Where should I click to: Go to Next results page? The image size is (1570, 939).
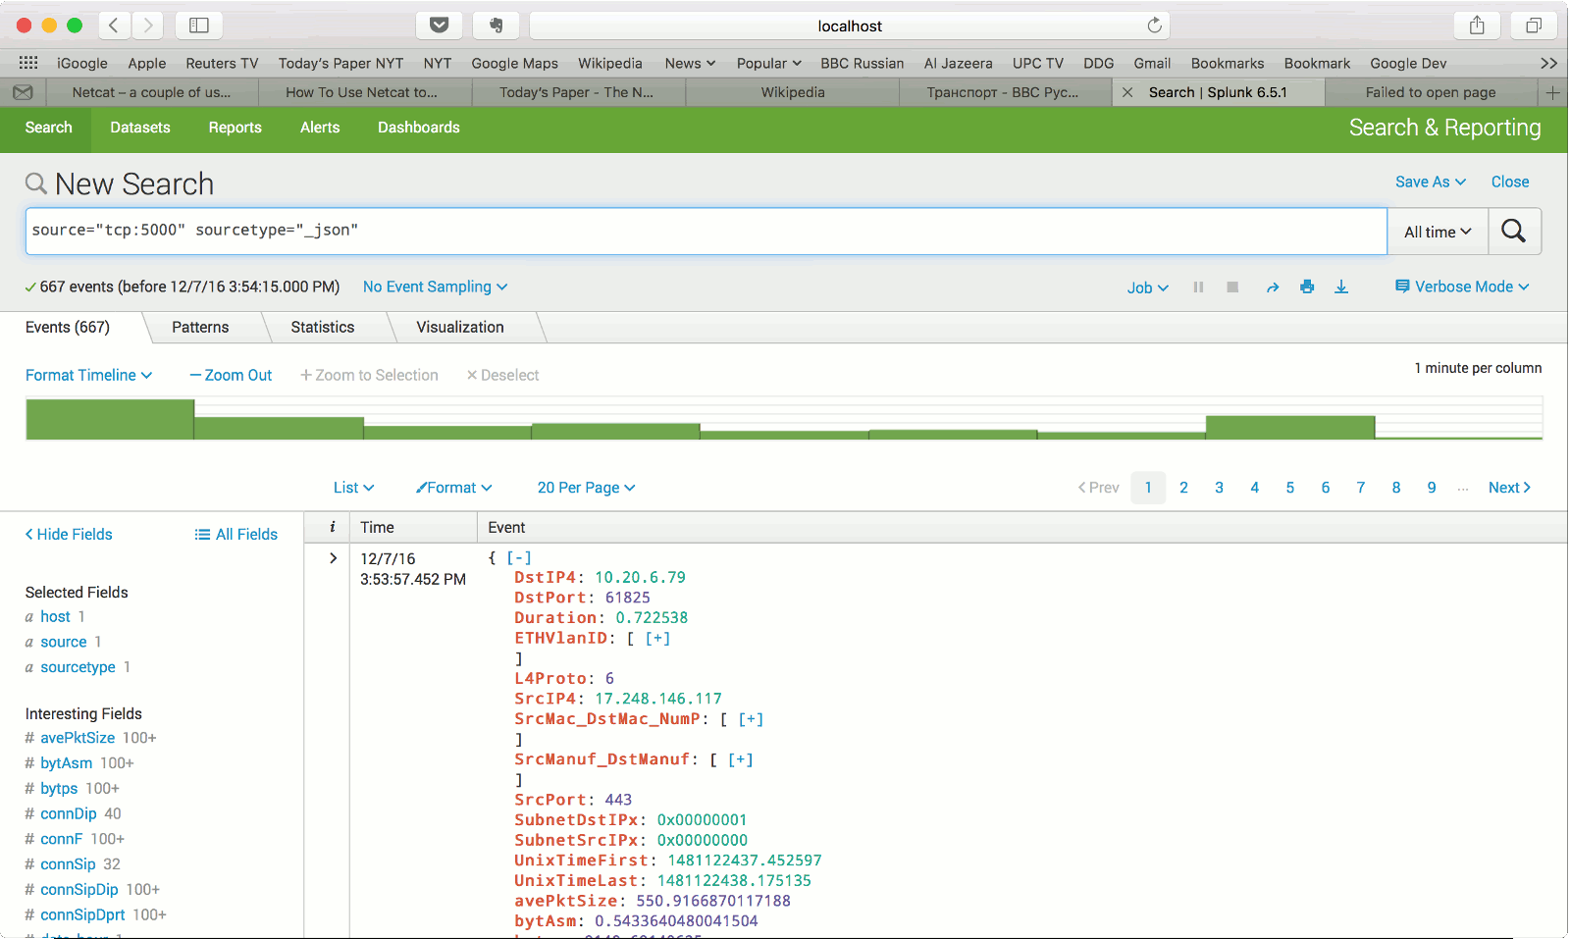(x=1509, y=488)
